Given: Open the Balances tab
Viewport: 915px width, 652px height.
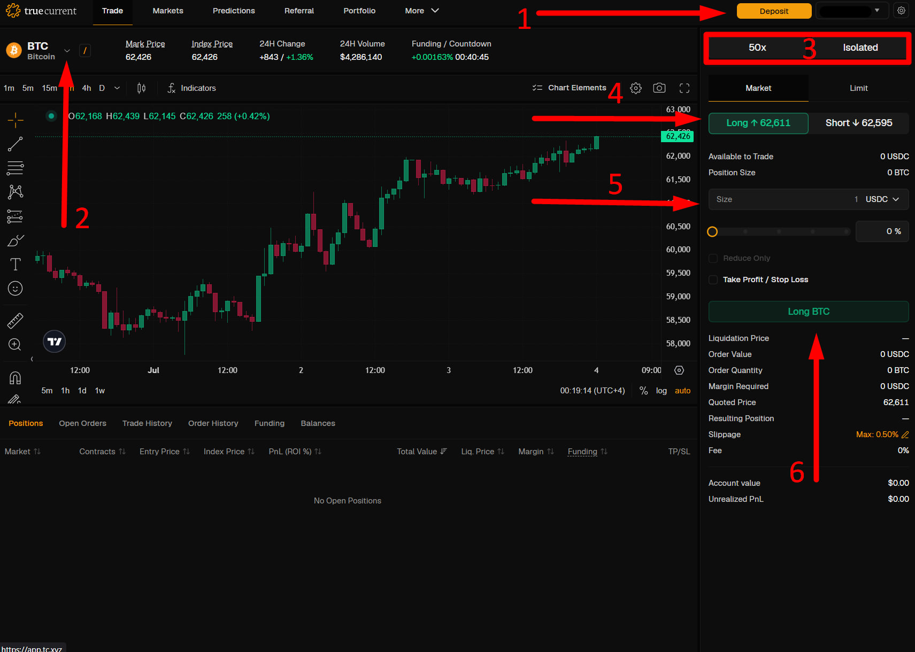Looking at the screenshot, I should 318,423.
